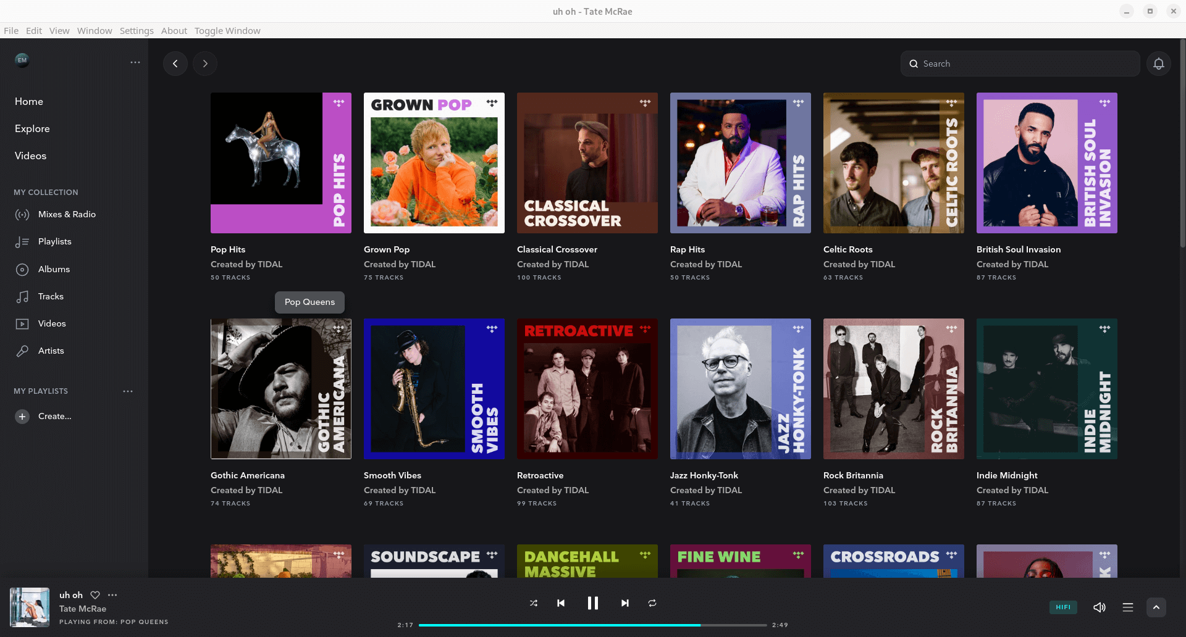Open the Settings menu
This screenshot has width=1186, height=637.
click(137, 31)
